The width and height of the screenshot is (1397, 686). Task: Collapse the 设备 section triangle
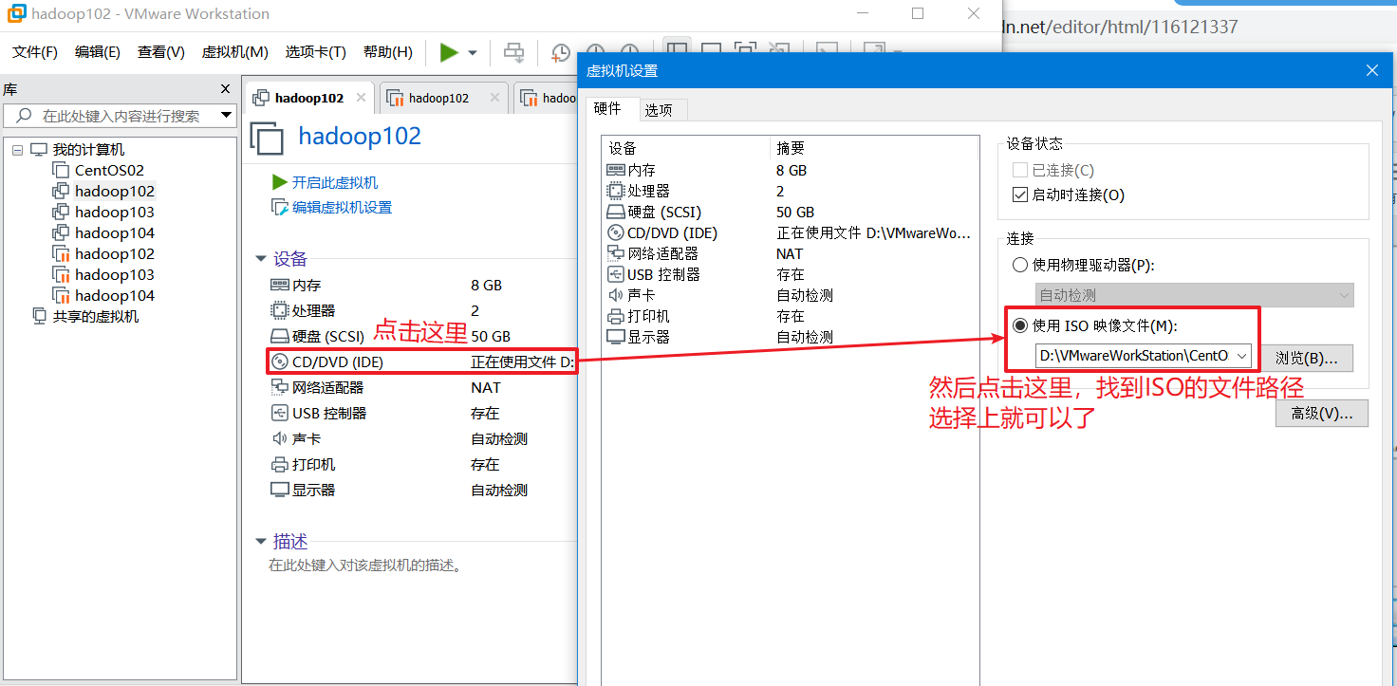tap(261, 259)
